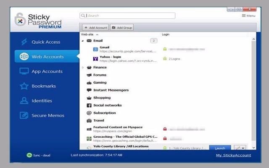This screenshot has width=269, height=168.
Task: Click the Instant Messengers speech bubble icon
Action: pyautogui.click(x=89, y=90)
